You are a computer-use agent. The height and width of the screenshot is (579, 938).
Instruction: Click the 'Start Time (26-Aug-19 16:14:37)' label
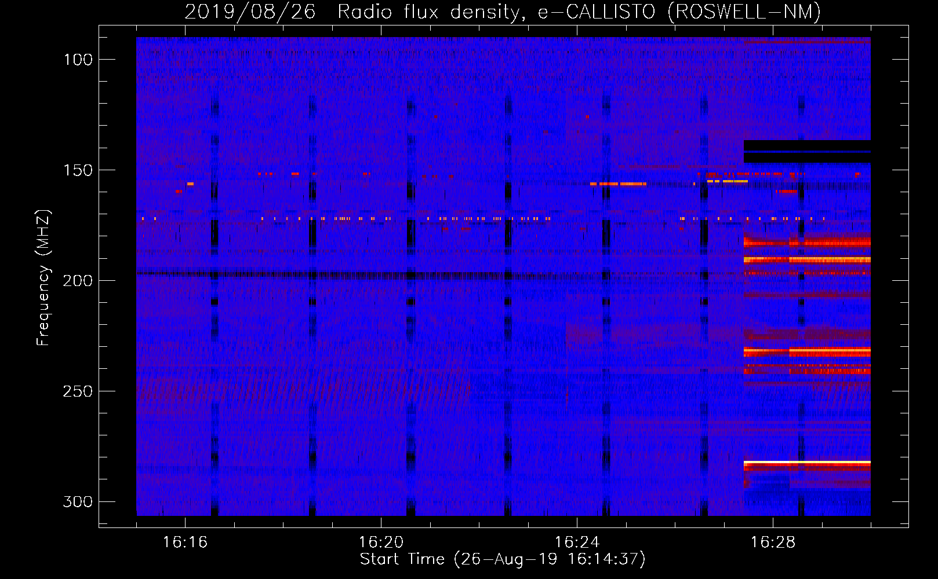[x=503, y=559]
